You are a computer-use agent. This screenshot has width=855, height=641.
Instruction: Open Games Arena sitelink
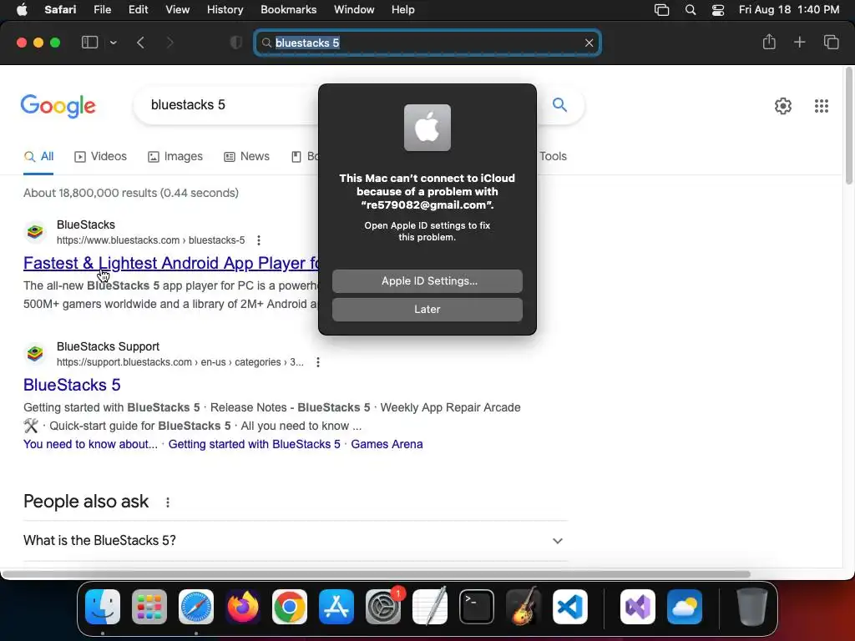point(387,444)
